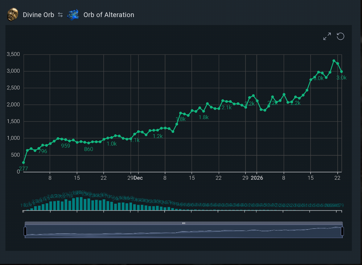Click the 1.0k price label
Image resolution: width=362 pixels, height=265 pixels.
pos(112,144)
